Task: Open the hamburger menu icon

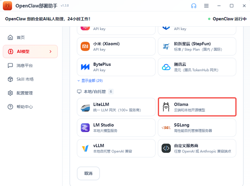Action: [206, 6]
